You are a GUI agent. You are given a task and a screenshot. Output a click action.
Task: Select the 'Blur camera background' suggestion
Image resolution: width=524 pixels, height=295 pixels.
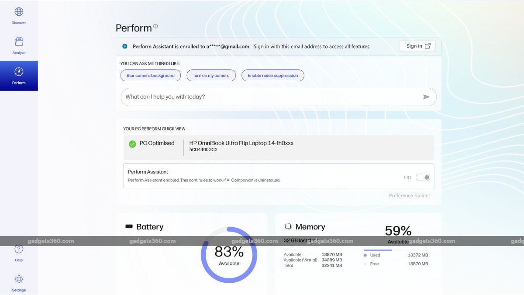click(x=150, y=76)
